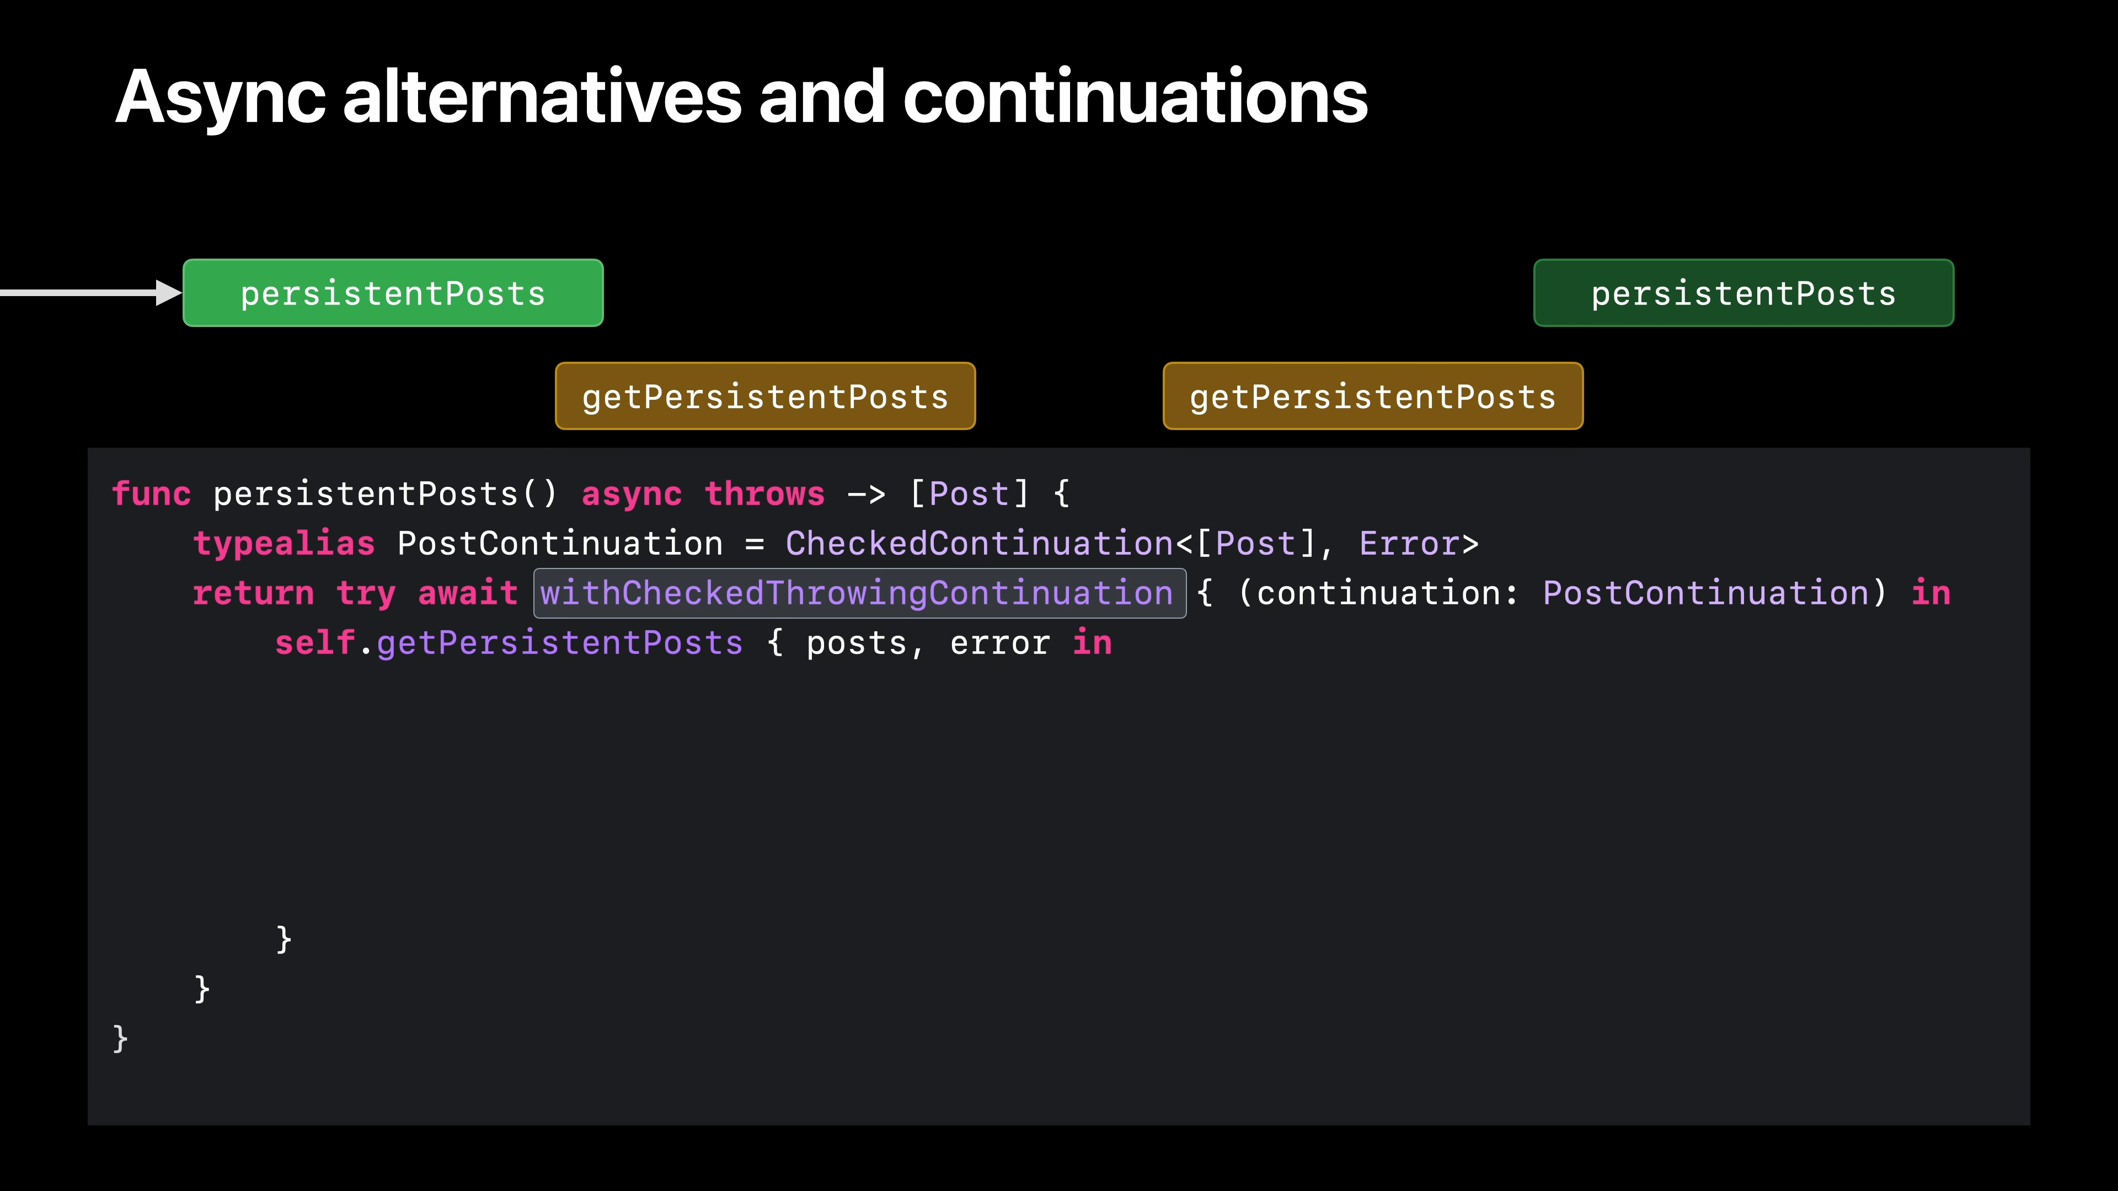The image size is (2118, 1191).
Task: Click the bright green persistentPosts box
Action: tap(393, 293)
